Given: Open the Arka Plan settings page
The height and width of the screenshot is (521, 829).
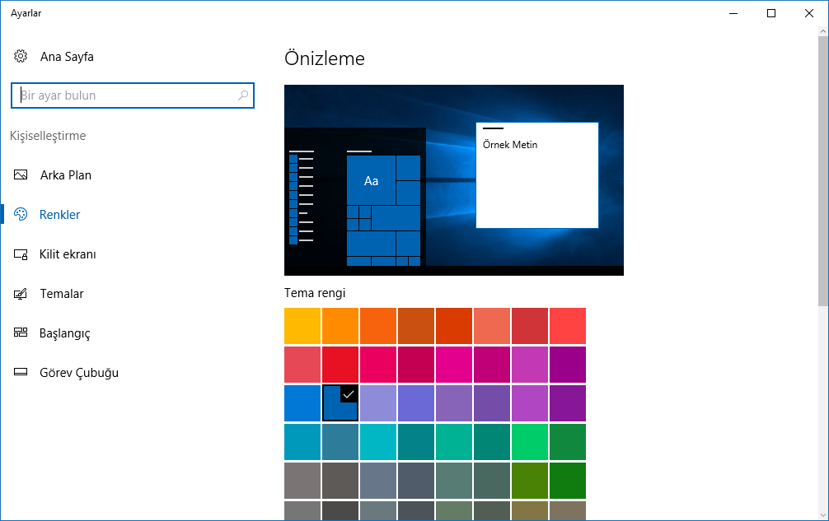Looking at the screenshot, I should click(65, 175).
